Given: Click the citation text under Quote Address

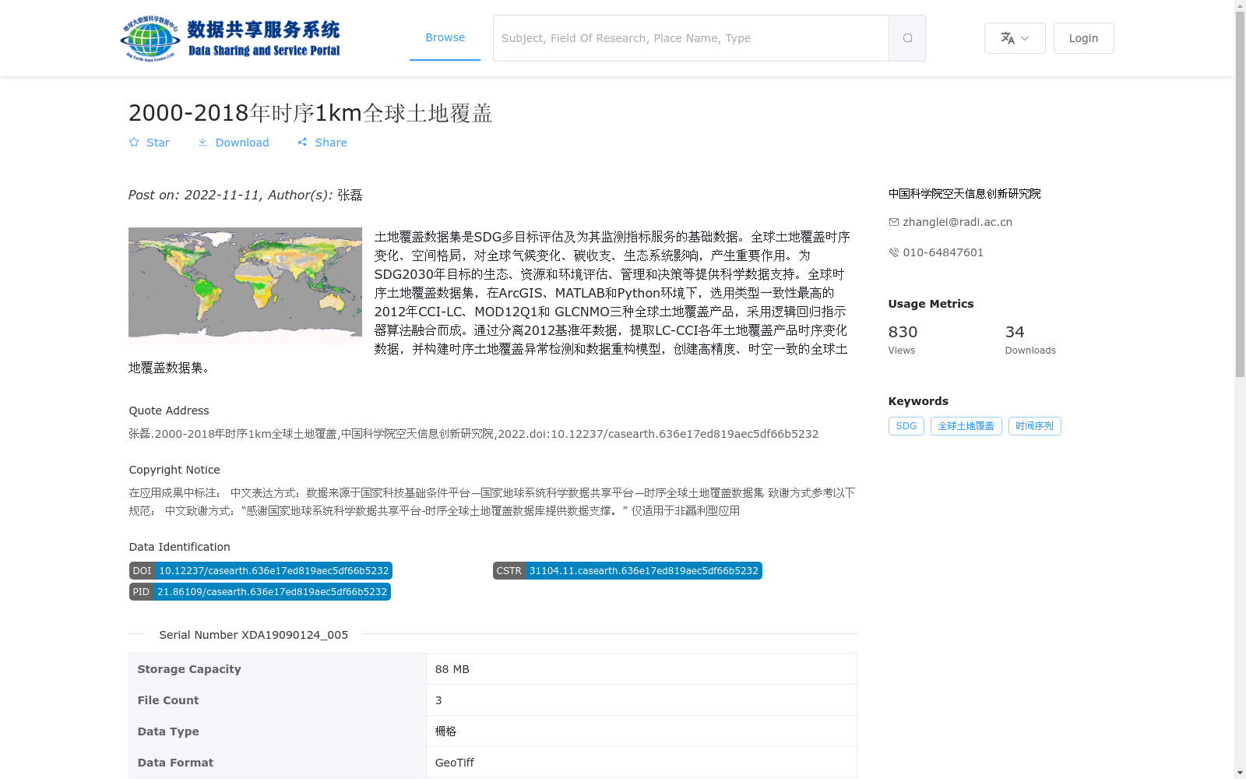Looking at the screenshot, I should (473, 434).
